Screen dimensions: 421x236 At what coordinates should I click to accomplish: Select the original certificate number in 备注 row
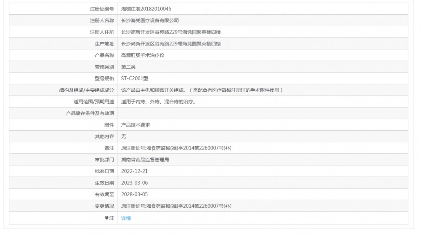pos(176,148)
